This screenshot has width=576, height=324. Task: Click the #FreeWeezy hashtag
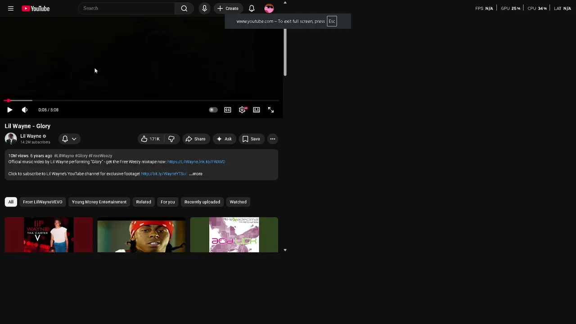[100, 156]
